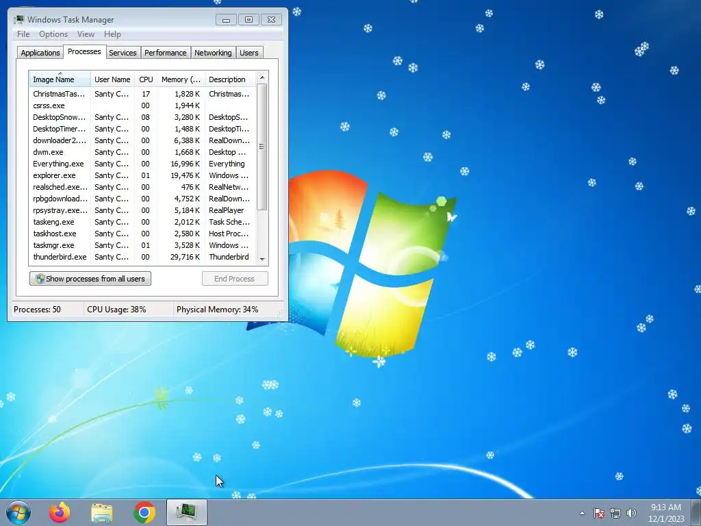
Task: Sort processes by CPU column header
Action: tap(146, 79)
